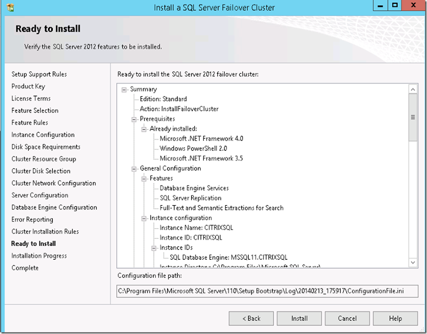Select Microsoft .NET Framework 4.0 row
Viewport: 427px width, 334px height.
click(201, 138)
